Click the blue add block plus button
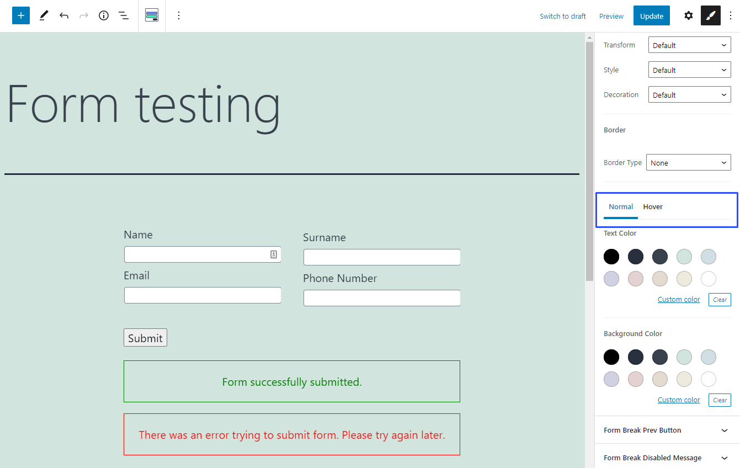740x468 pixels. [21, 15]
